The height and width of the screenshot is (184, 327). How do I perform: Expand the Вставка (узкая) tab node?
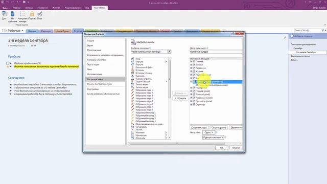click(x=191, y=95)
